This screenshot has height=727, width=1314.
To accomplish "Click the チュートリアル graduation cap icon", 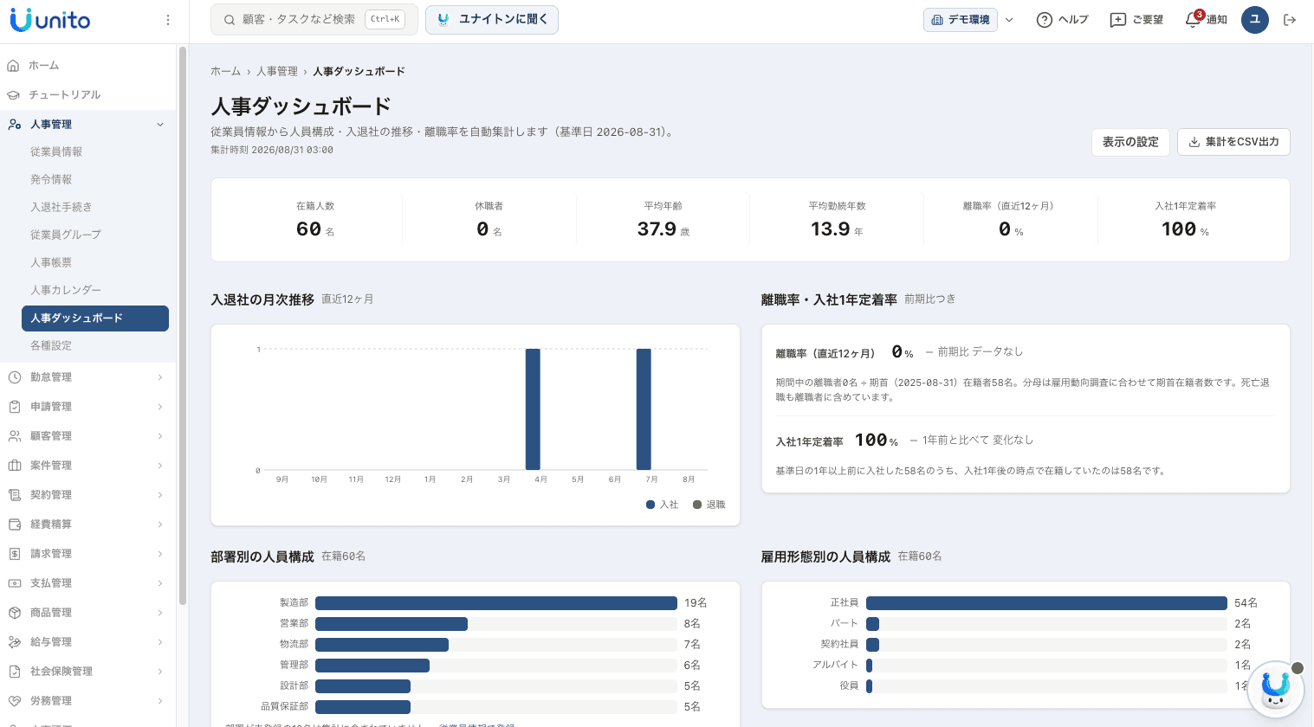I will [14, 95].
